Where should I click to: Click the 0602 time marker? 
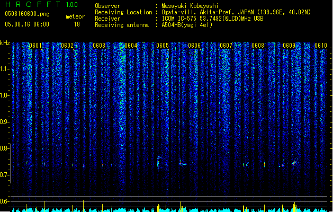(67, 46)
